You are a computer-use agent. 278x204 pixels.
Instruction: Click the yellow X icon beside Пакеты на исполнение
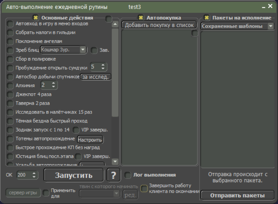click(x=206, y=18)
